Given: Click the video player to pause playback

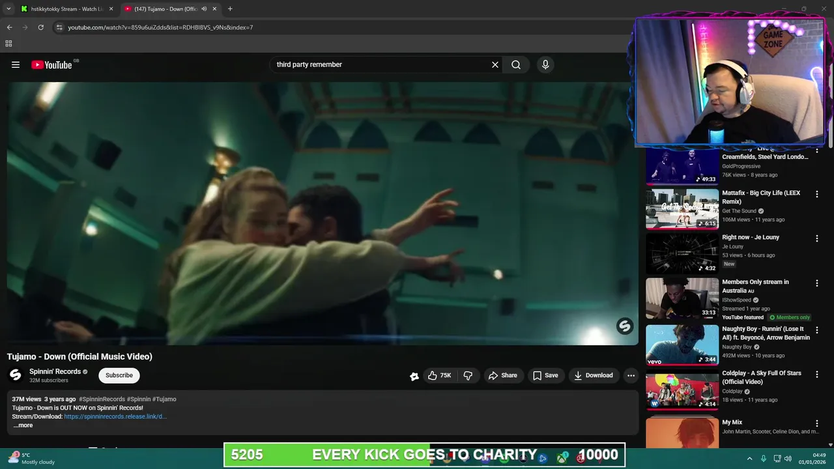Looking at the screenshot, I should [x=323, y=214].
